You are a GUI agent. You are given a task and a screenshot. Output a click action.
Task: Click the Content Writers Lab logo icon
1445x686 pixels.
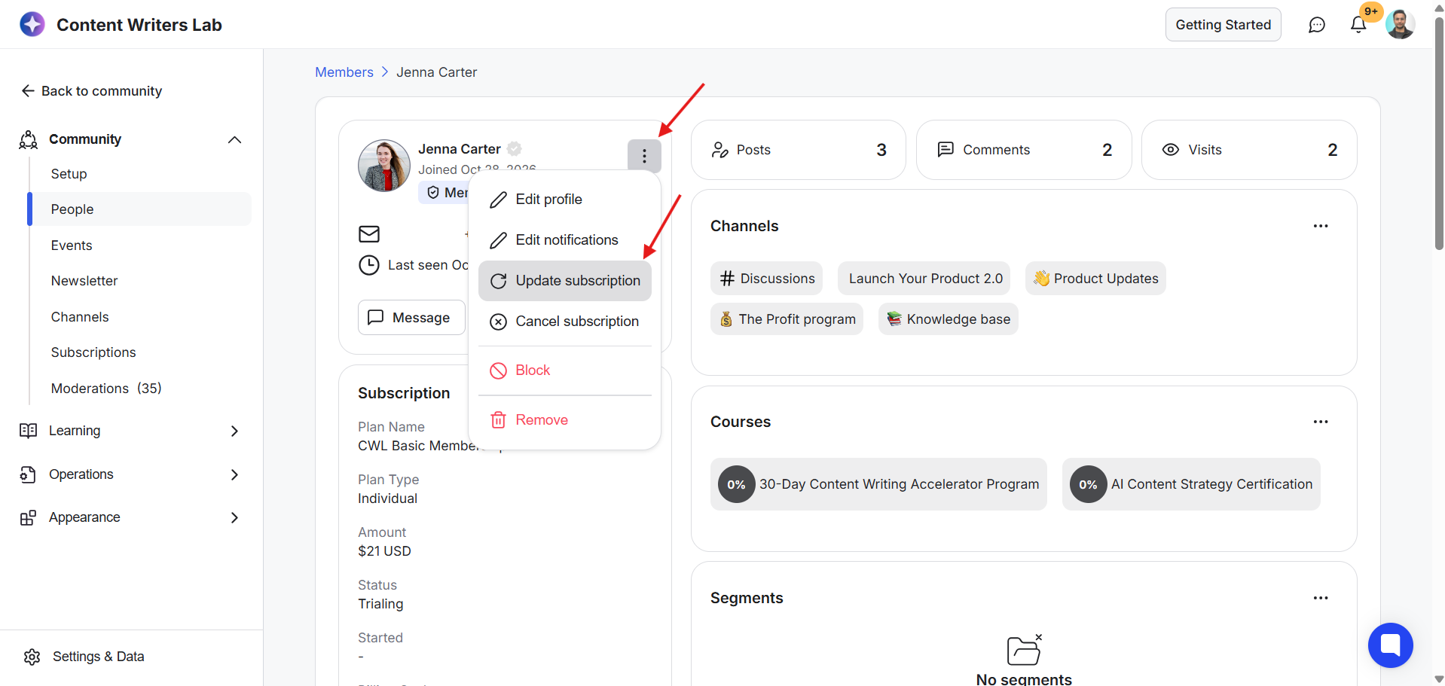32,24
